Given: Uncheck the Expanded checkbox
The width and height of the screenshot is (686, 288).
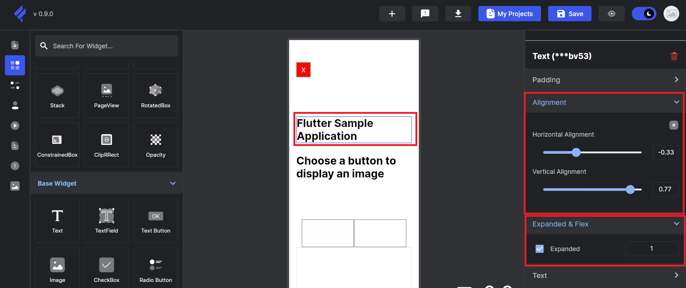Looking at the screenshot, I should click(x=539, y=249).
